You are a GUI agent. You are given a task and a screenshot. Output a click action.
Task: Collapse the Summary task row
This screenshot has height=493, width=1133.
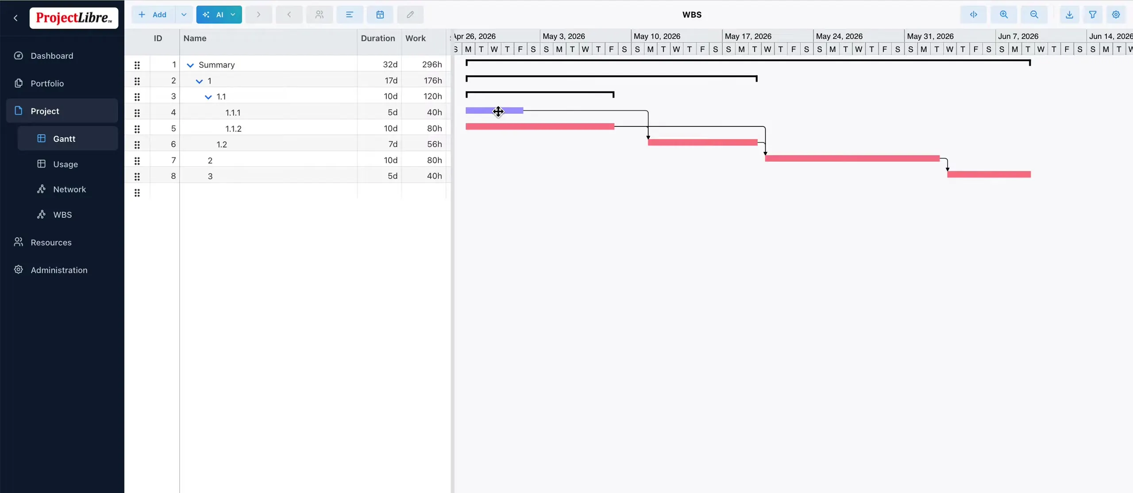190,65
